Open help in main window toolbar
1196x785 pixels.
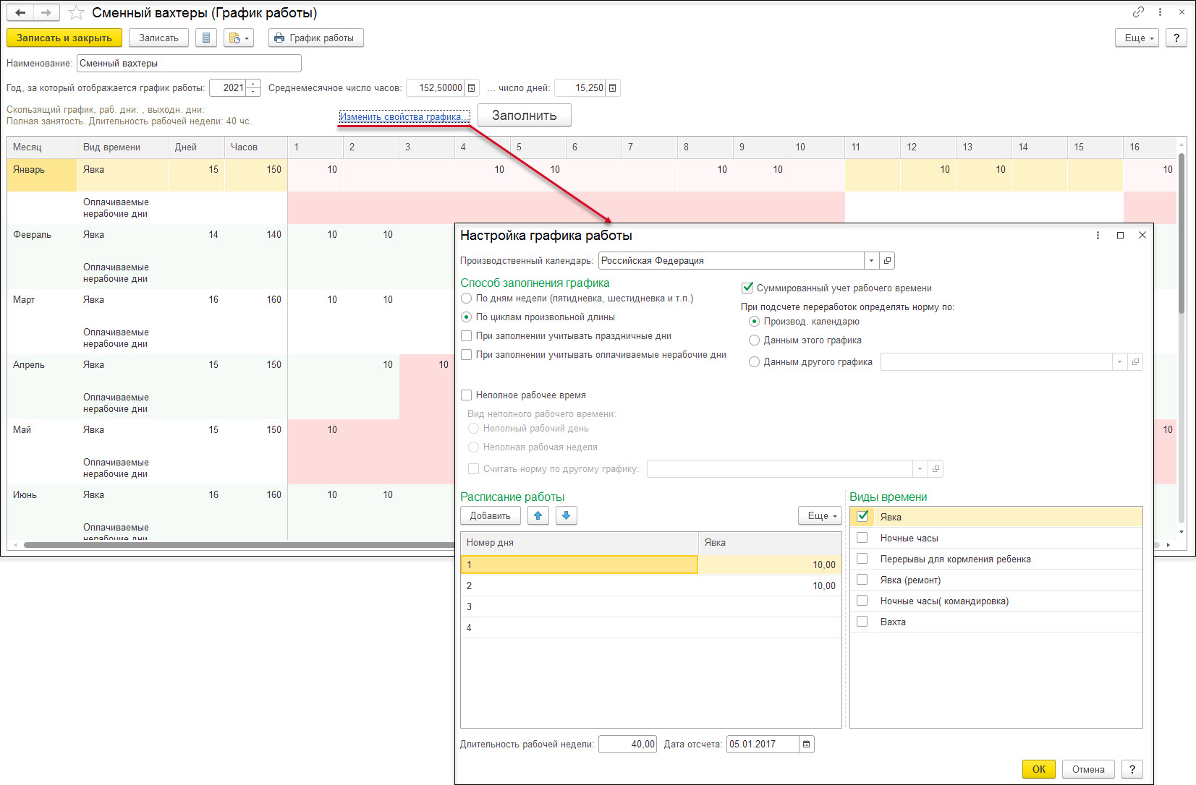pyautogui.click(x=1176, y=38)
